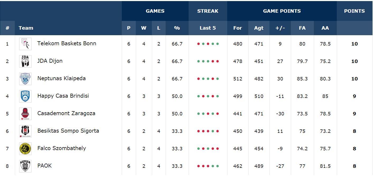
Task: Click the PAOK team logo
Action: coord(25,166)
